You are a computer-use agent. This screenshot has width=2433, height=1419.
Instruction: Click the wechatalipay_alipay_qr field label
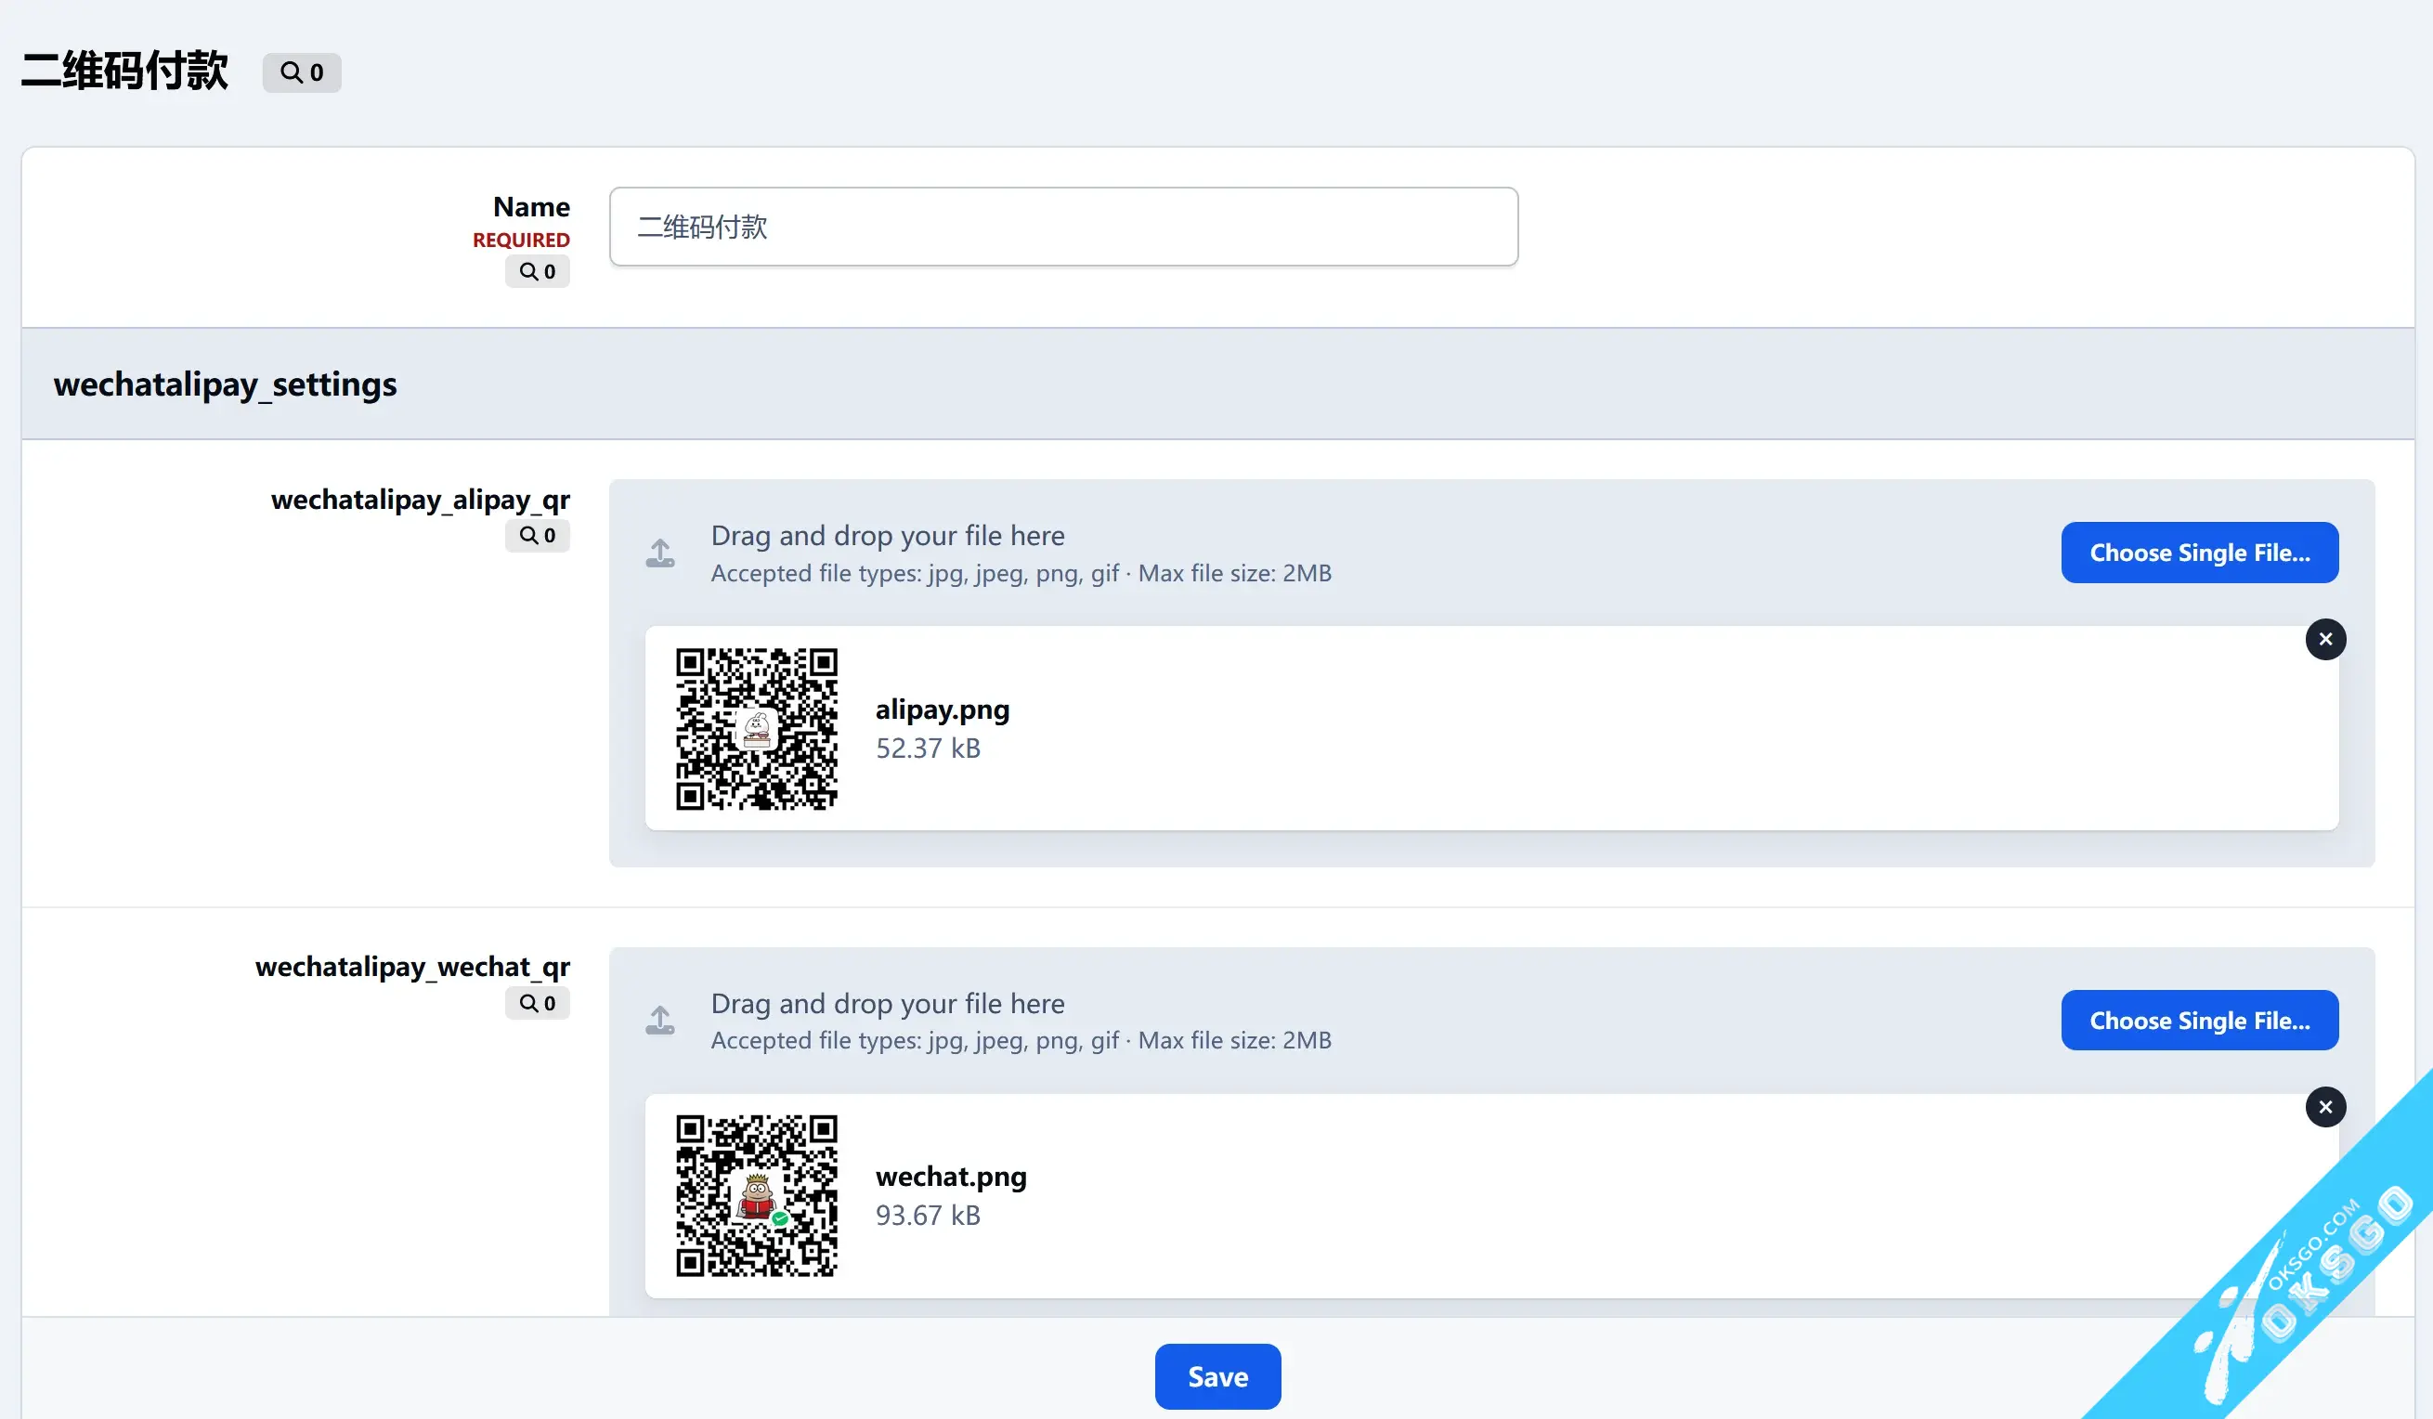420,499
